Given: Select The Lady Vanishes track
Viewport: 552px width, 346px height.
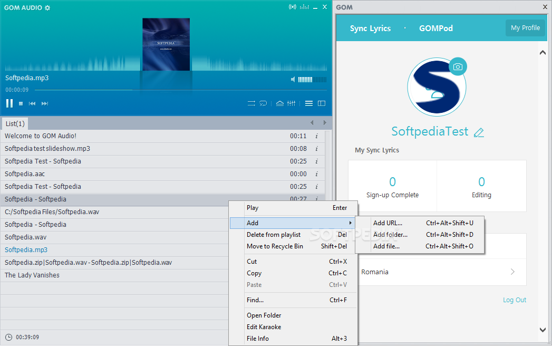Looking at the screenshot, I should pyautogui.click(x=115, y=275).
